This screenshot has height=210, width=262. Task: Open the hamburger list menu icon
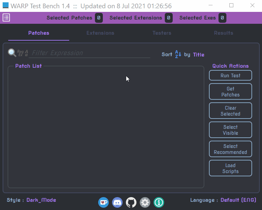(x=6, y=17)
